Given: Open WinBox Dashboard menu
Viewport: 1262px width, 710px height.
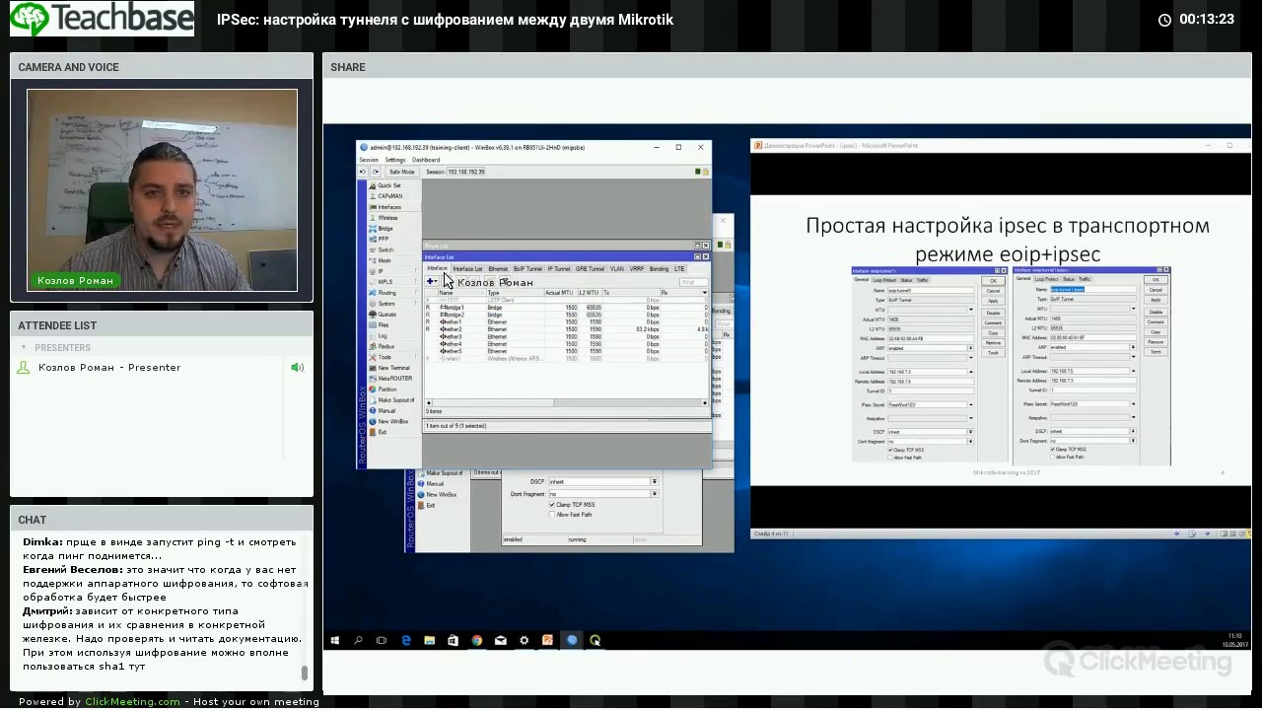Looking at the screenshot, I should (x=426, y=160).
